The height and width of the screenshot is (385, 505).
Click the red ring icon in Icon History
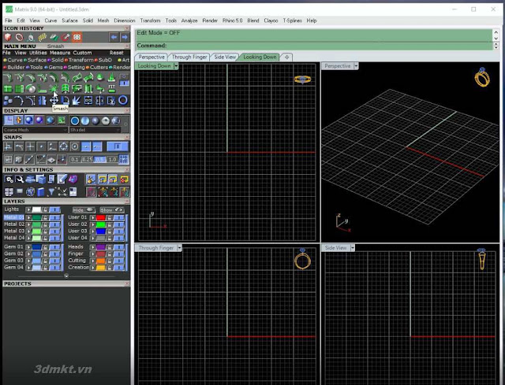[19, 37]
